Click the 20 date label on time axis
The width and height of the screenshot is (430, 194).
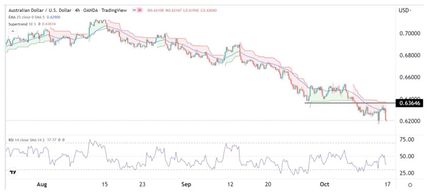(x=268, y=185)
